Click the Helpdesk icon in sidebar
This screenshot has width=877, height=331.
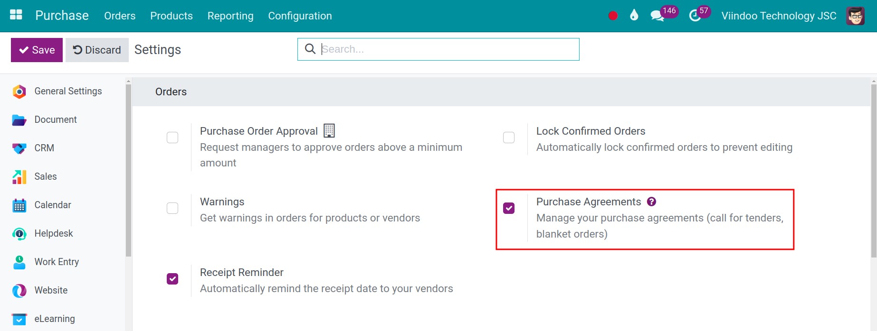pos(19,234)
